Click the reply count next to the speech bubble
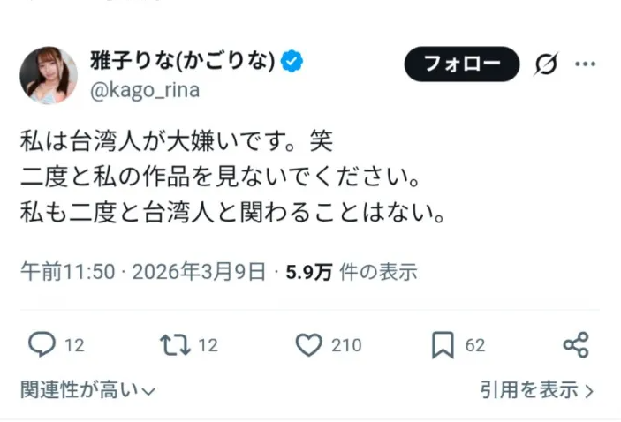 [74, 345]
